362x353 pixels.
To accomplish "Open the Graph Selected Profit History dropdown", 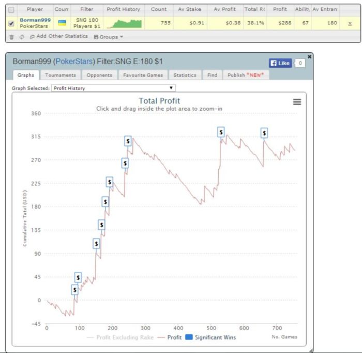I will point(113,88).
